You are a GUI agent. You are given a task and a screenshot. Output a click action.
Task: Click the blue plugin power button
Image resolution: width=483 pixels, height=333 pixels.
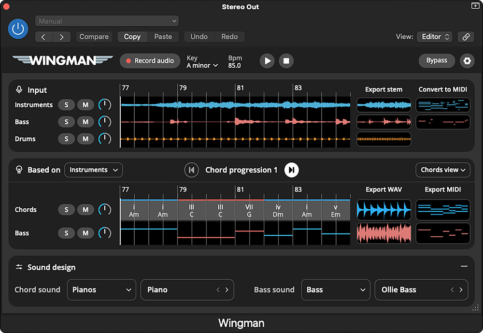18,29
